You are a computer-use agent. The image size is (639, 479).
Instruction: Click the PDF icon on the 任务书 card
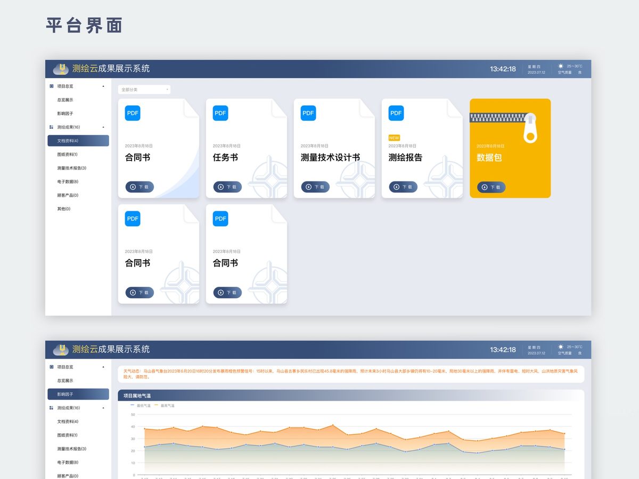(x=220, y=113)
